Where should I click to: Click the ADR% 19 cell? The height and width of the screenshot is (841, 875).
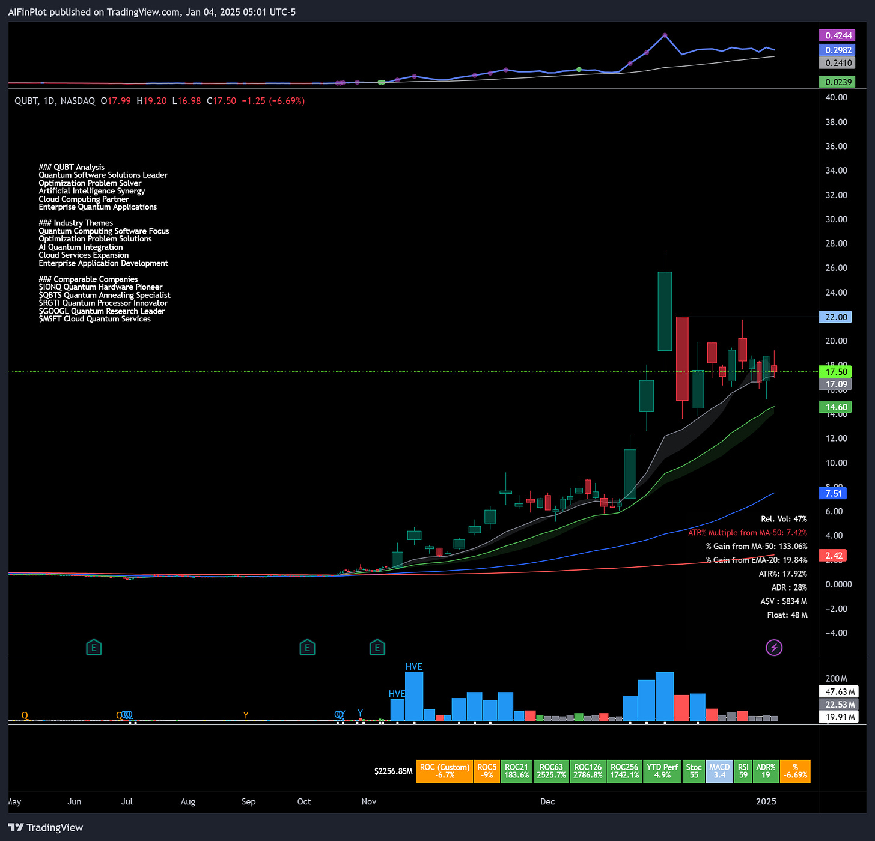[766, 771]
